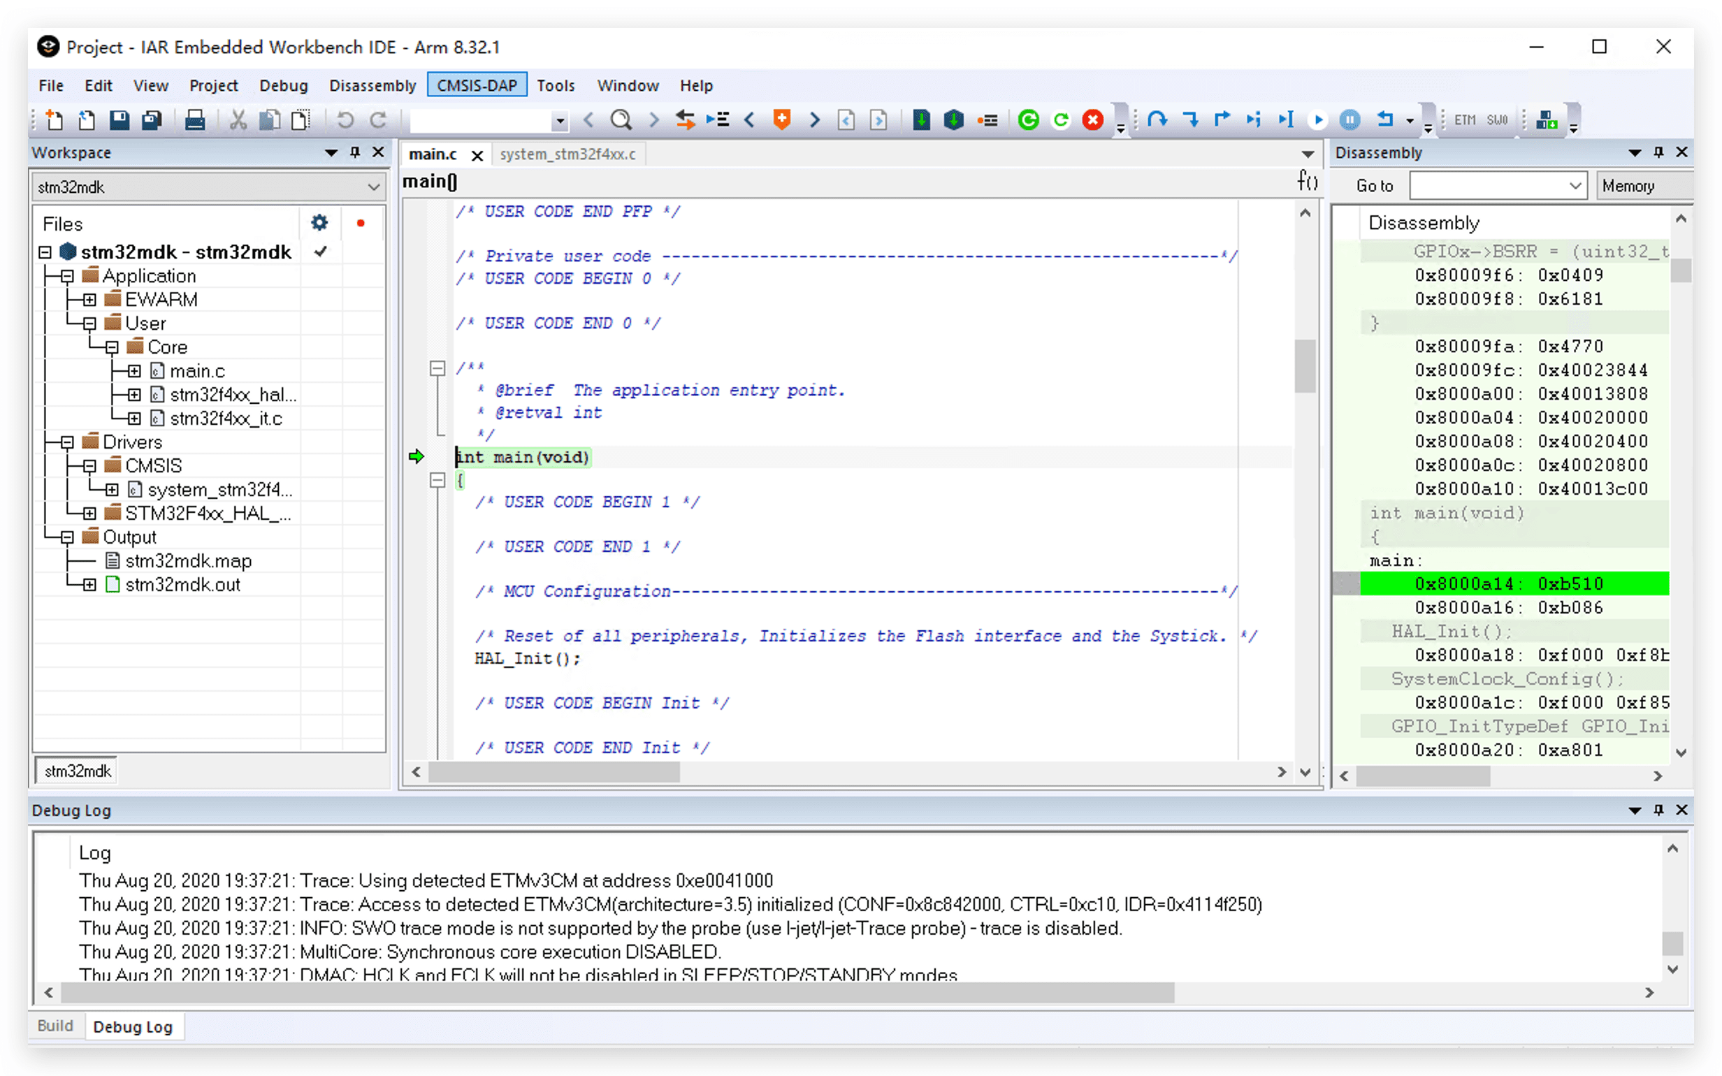Click the Go To line icon

click(x=718, y=119)
